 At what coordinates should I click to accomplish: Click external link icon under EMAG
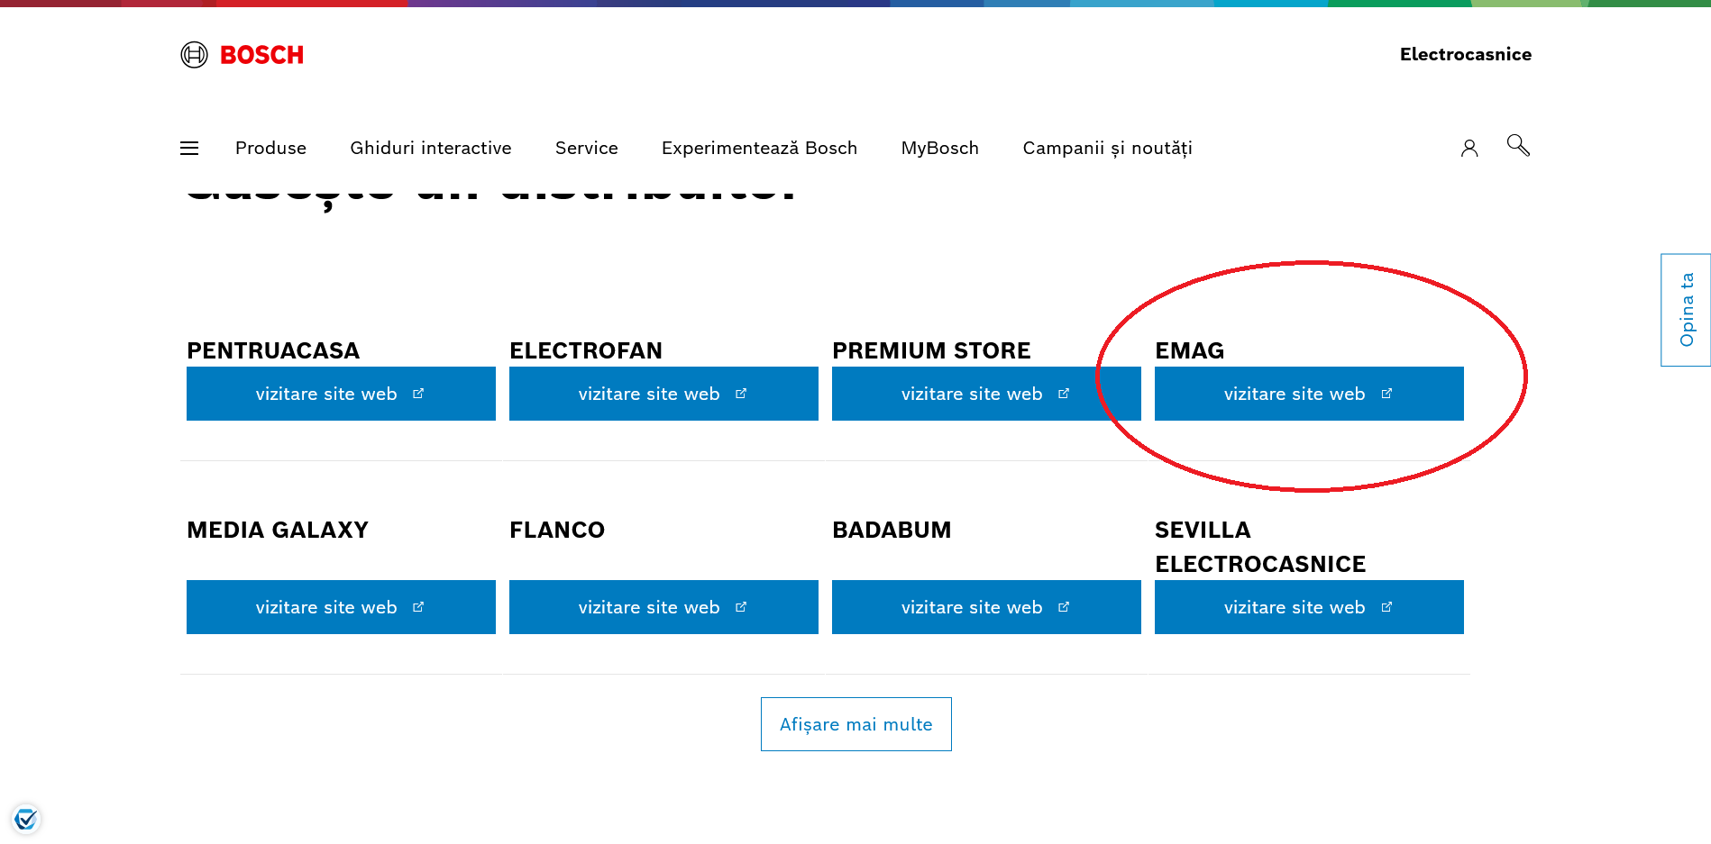(1386, 394)
